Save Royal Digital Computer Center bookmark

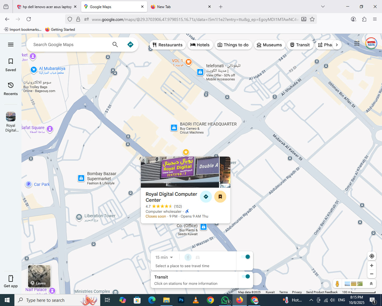(x=220, y=197)
